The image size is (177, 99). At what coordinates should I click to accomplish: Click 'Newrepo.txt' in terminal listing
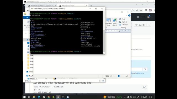[x=36, y=39]
